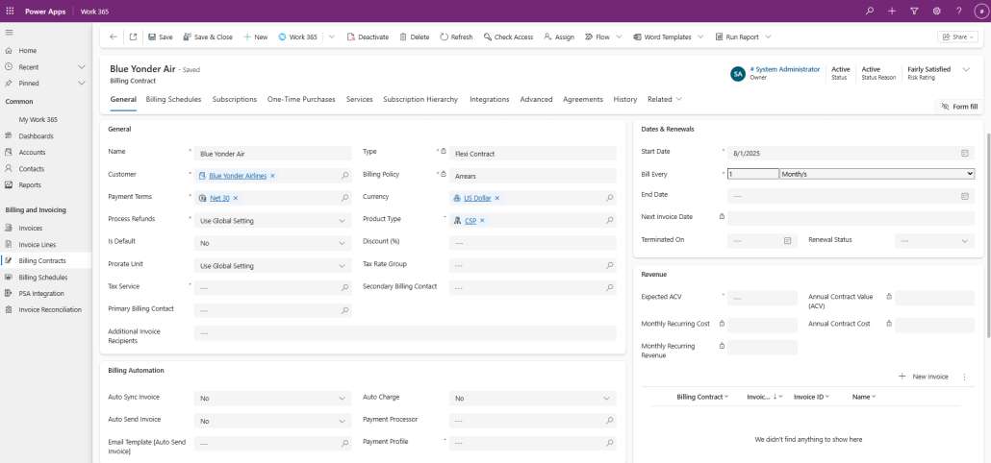Viewport: 991px width, 463px height.
Task: Click New Invoice button in subgrid
Action: 924,377
